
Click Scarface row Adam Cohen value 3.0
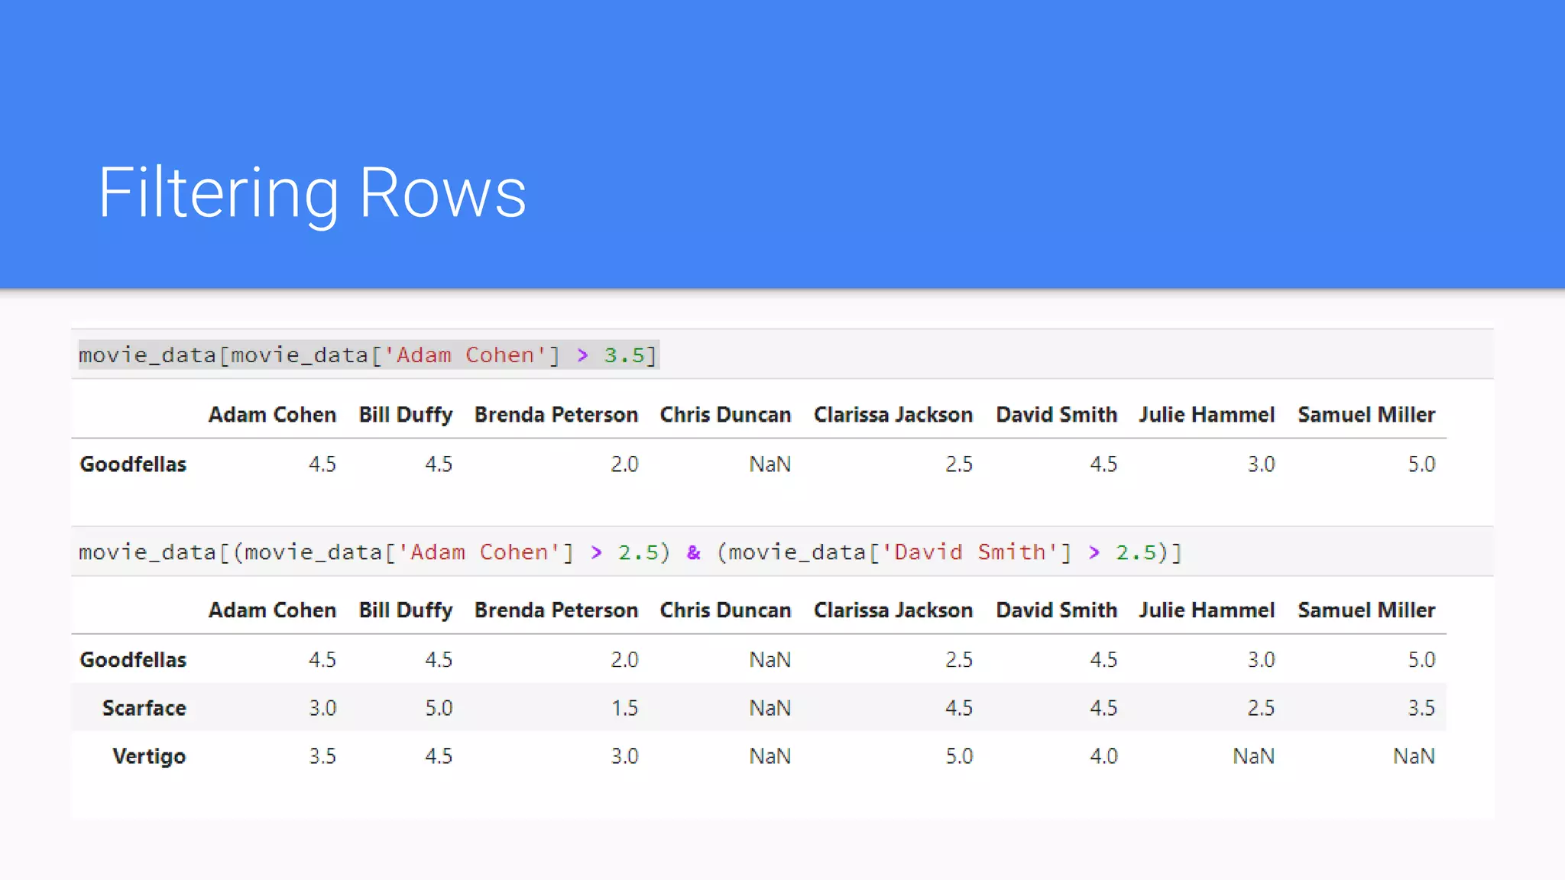pos(322,708)
